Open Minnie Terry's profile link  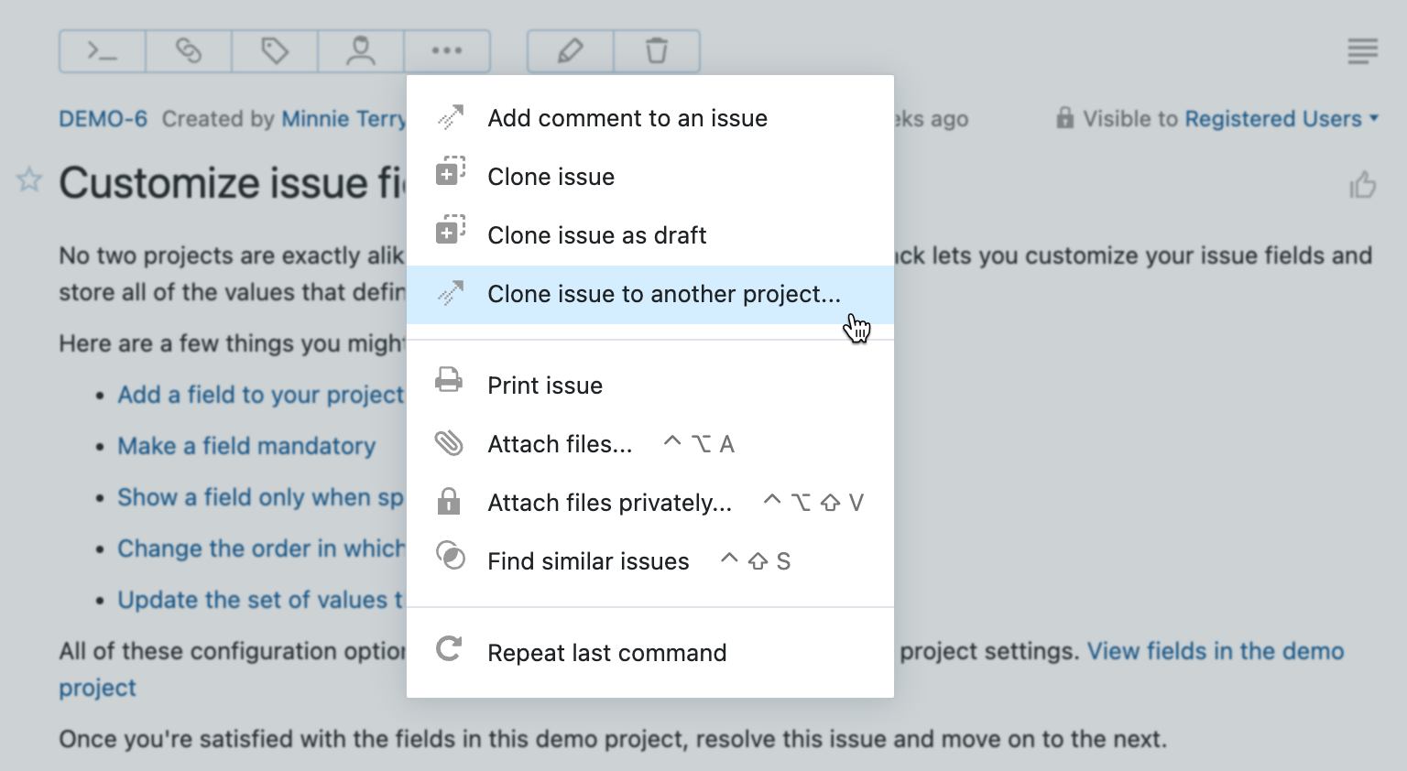coord(344,118)
